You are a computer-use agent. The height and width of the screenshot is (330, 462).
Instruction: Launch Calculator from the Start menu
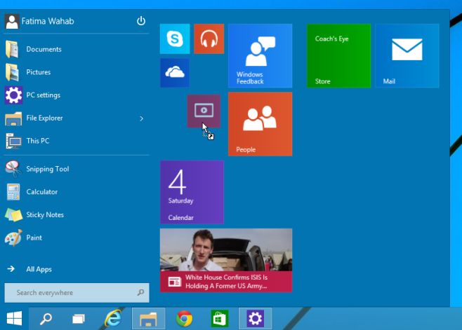point(41,192)
